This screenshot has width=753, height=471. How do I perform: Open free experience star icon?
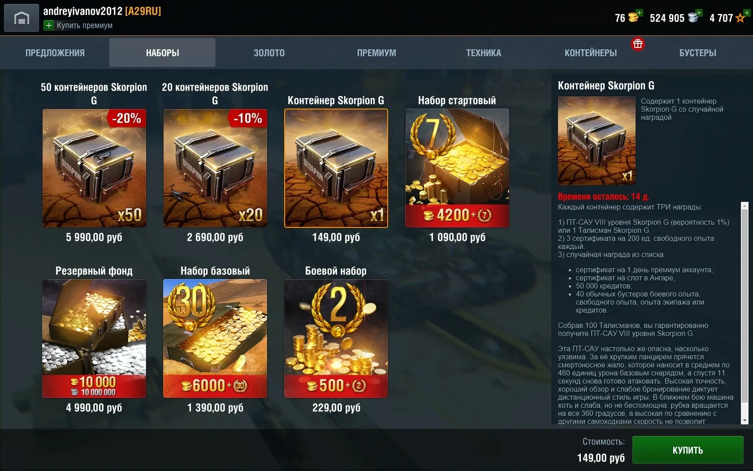click(741, 17)
